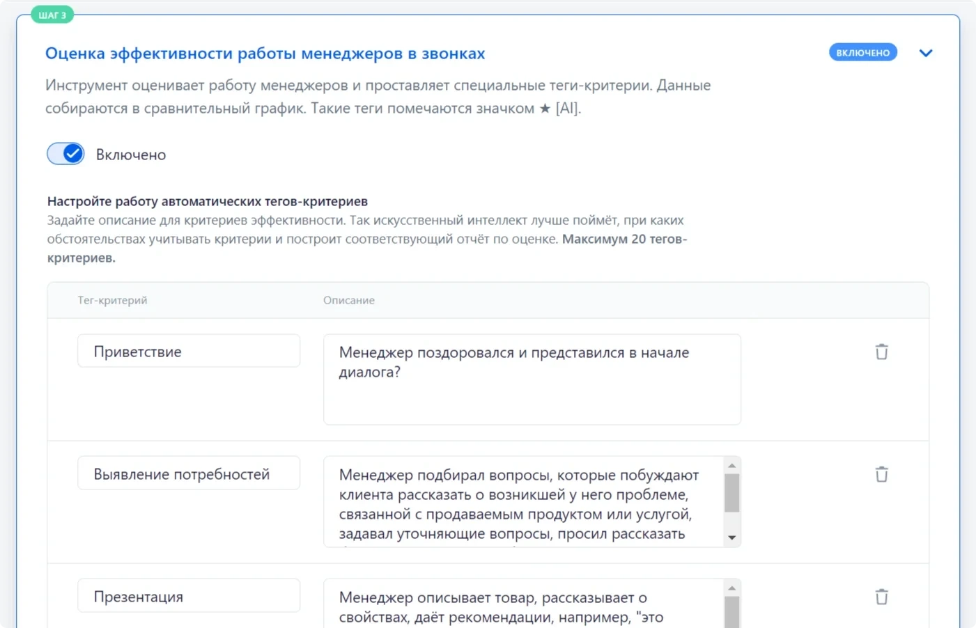Image resolution: width=976 pixels, height=628 pixels.
Task: Click the bold text Максимум 20 тегов-критериев
Action: click(367, 248)
